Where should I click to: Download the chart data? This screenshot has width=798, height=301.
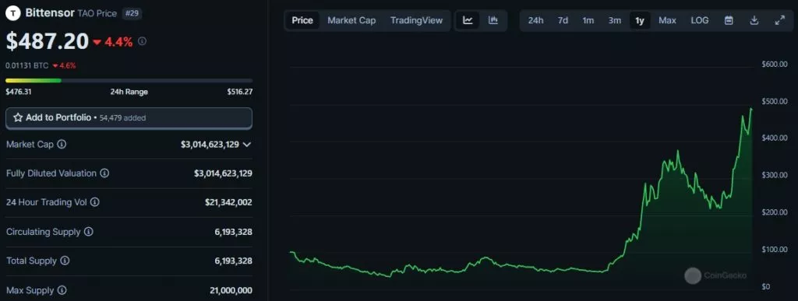pyautogui.click(x=754, y=20)
